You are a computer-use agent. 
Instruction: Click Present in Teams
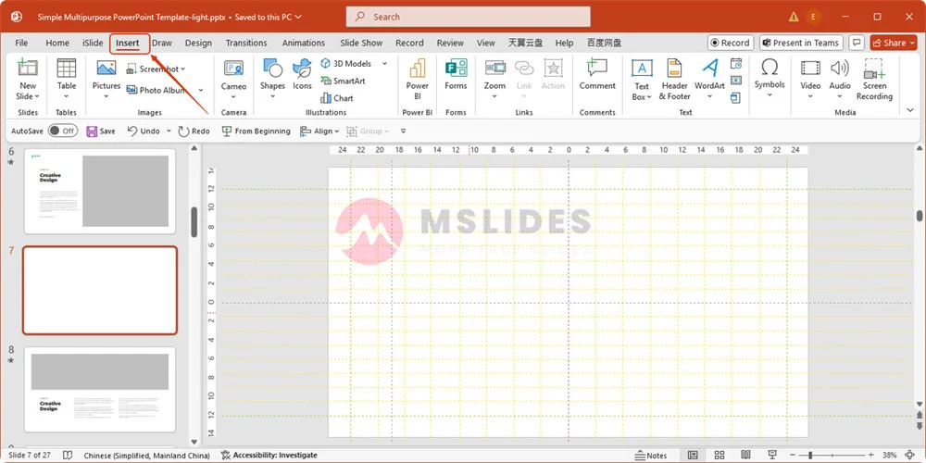[801, 43]
